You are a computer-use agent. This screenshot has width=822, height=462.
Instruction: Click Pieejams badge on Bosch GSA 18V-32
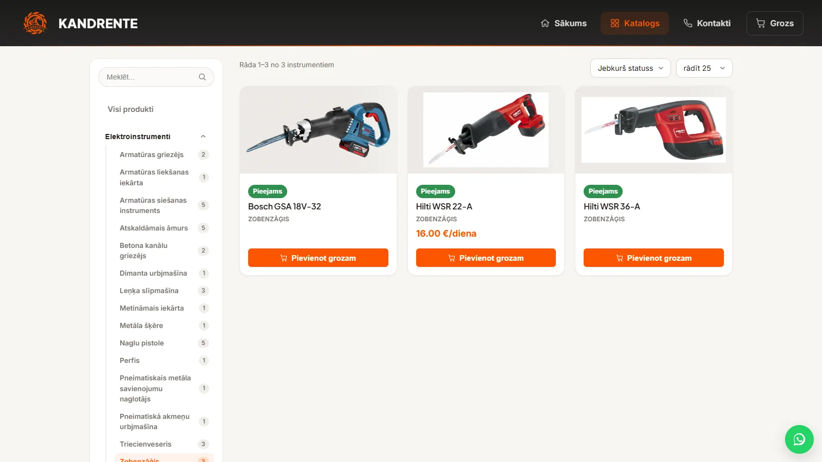(x=268, y=191)
